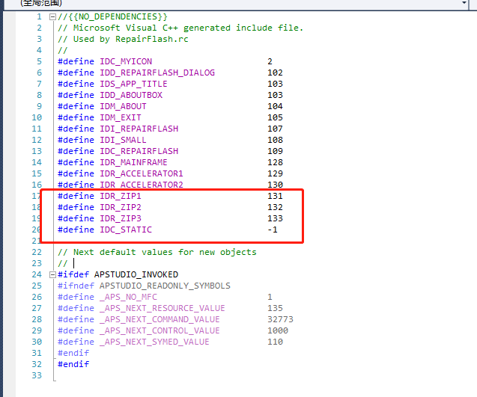Select _APS_NEXT_SYMED_VALUE identifier
The image size is (477, 397).
point(154,342)
